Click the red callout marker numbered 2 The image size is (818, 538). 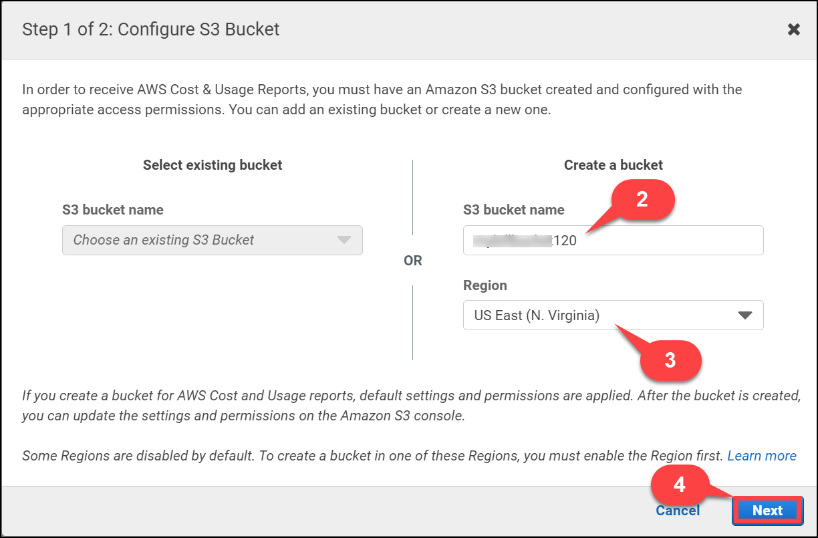pos(642,199)
